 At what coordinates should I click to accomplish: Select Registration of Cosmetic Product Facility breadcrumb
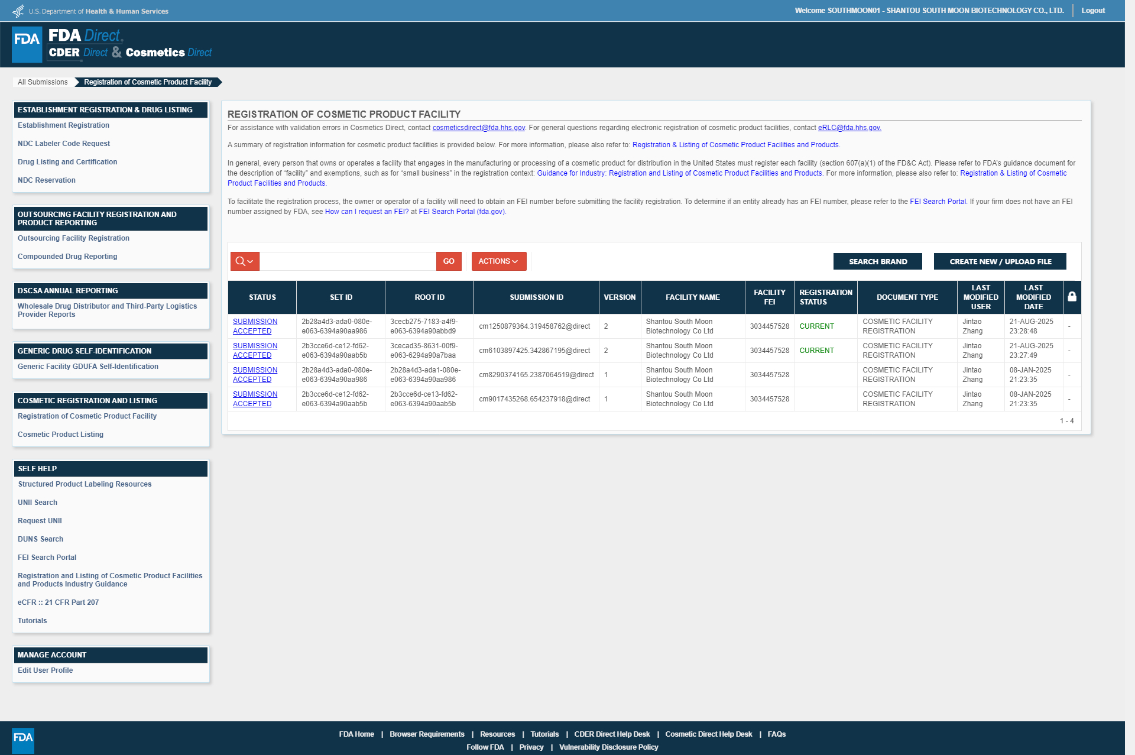pyautogui.click(x=148, y=82)
